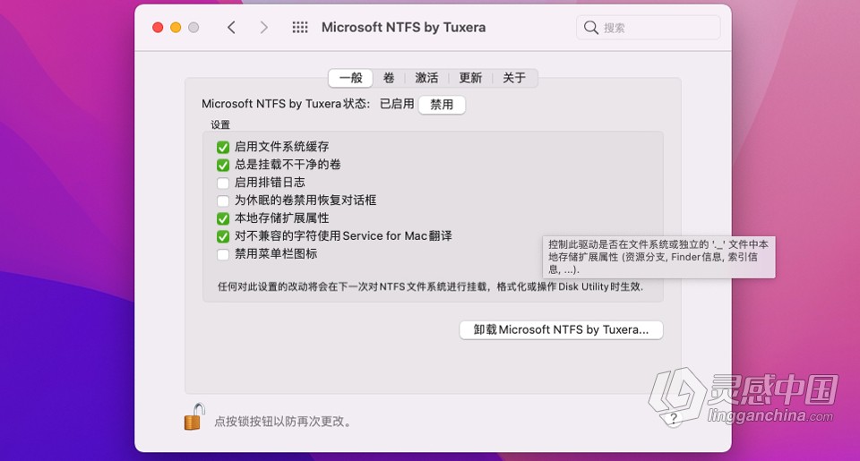Screen dimensions: 860x461
Task: Go back with the left chevron arrow
Action: (x=231, y=28)
